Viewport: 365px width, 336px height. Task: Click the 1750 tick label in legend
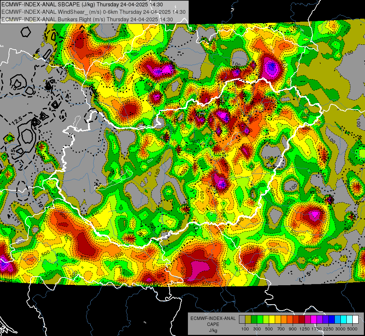[x=317, y=329]
